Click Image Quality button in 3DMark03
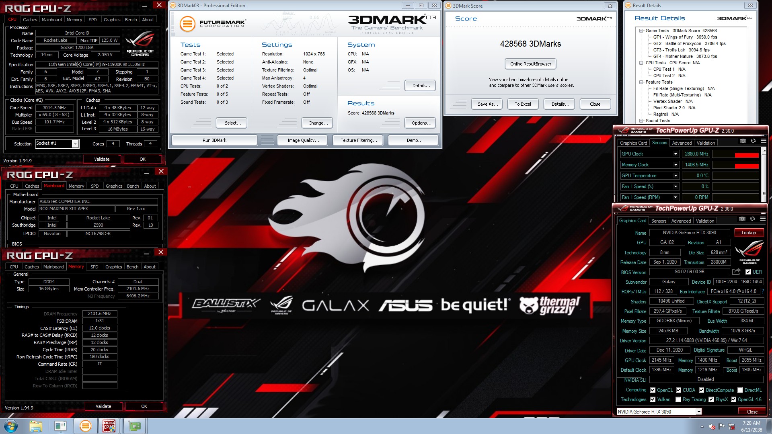 [303, 140]
